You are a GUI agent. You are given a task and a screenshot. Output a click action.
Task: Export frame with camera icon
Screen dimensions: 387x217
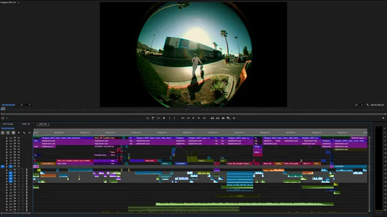point(223,118)
